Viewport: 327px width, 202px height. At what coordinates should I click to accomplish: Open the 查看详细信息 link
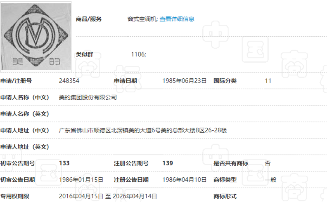point(177,19)
